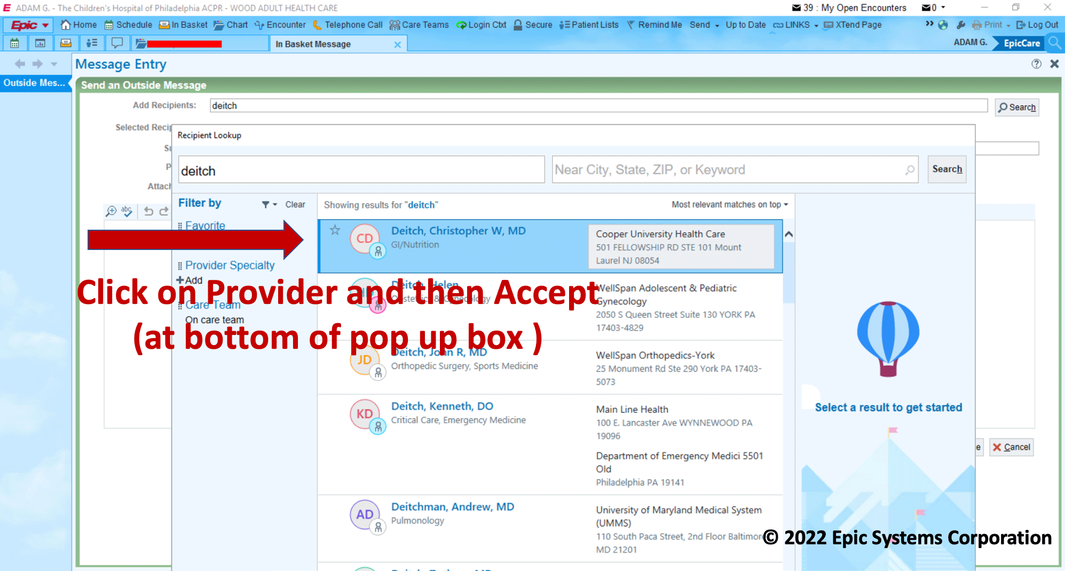Show more toolbar items with double chevron

(929, 24)
